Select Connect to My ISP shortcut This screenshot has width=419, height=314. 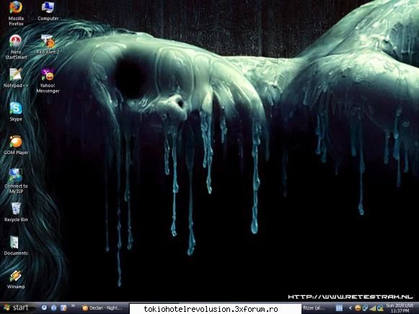pos(16,181)
